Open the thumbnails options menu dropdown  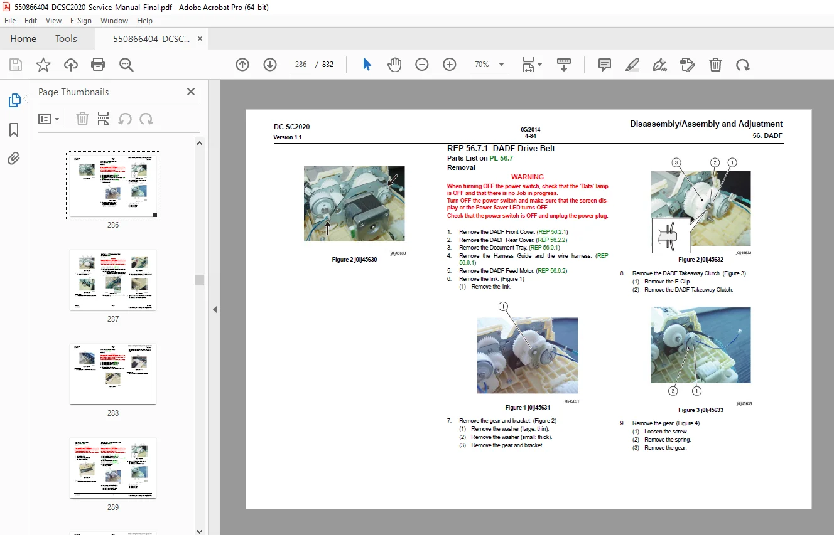coord(49,119)
